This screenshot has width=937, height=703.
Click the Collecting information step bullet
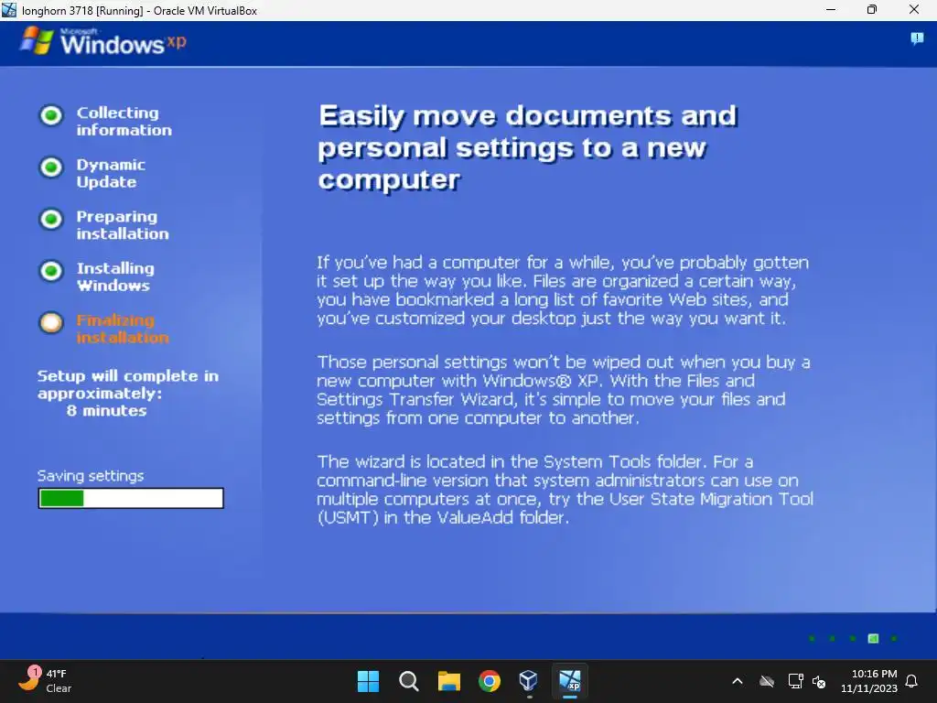(x=51, y=114)
